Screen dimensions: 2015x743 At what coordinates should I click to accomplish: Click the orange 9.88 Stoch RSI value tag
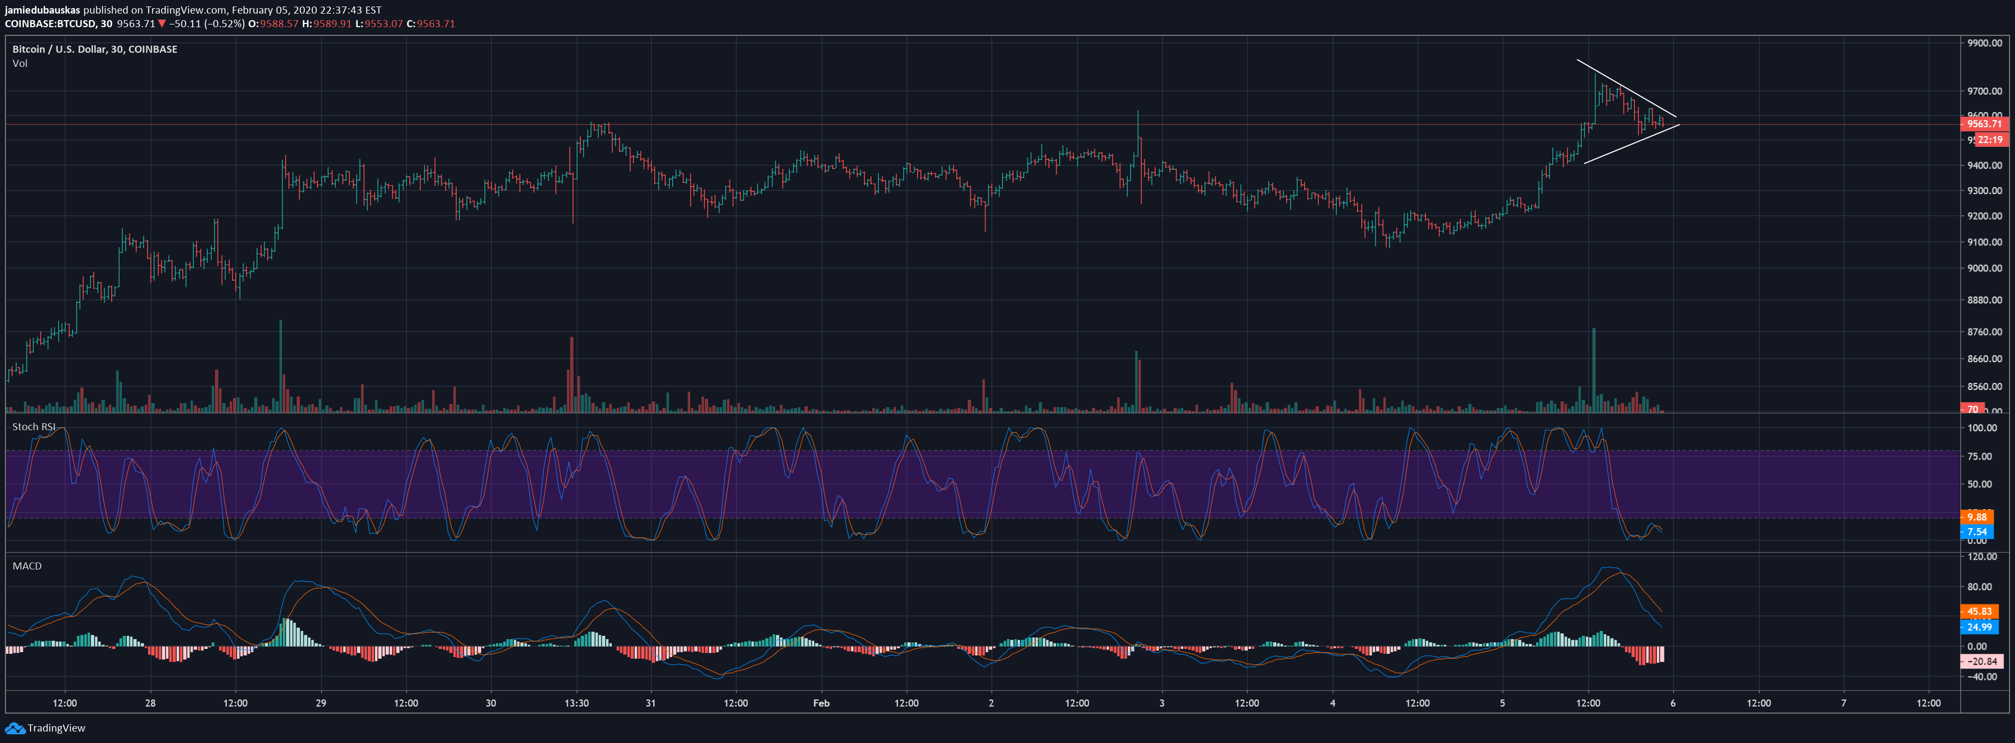(x=1977, y=517)
